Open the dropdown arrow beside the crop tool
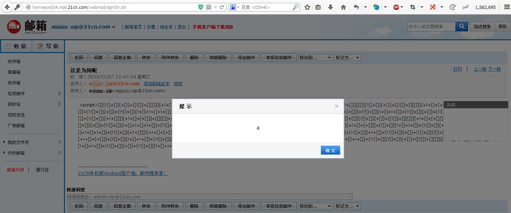The image size is (511, 213). coord(422,7)
